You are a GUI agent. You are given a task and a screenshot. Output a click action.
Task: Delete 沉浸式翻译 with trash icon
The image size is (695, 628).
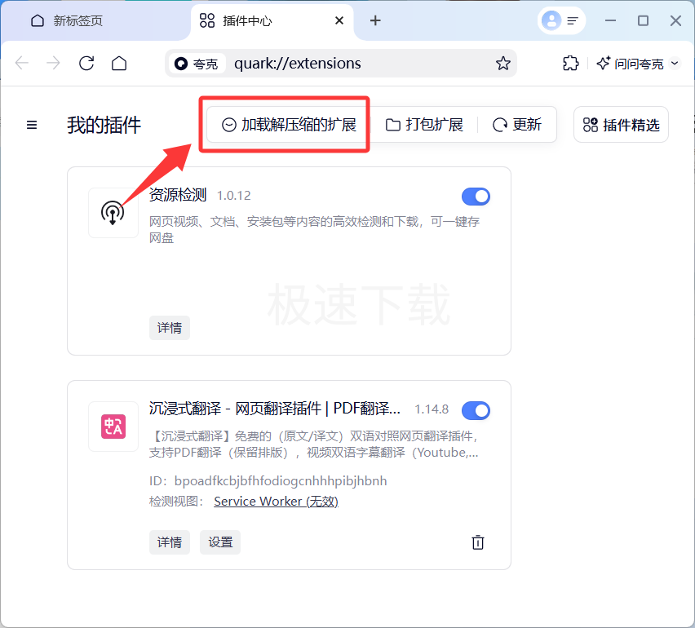tap(478, 542)
